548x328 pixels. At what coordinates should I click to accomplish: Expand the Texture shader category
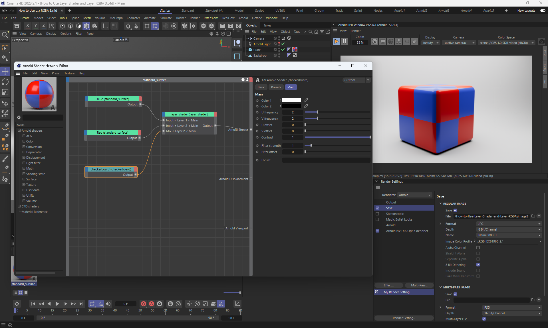pyautogui.click(x=24, y=185)
